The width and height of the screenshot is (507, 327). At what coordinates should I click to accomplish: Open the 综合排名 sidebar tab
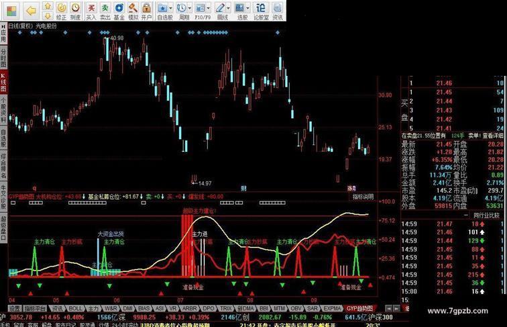tap(3, 166)
